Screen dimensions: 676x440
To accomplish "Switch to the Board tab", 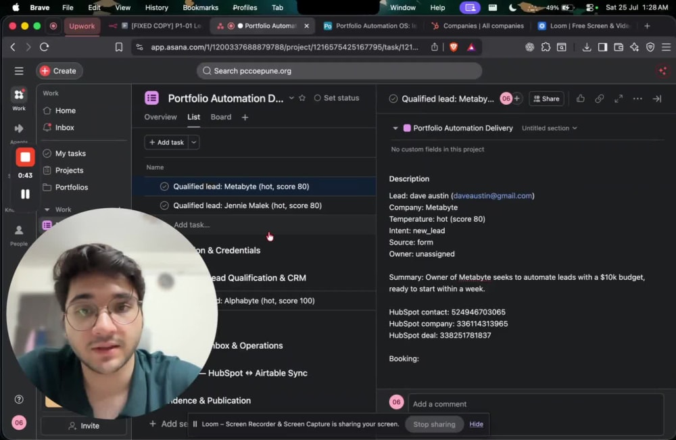I will (x=221, y=117).
